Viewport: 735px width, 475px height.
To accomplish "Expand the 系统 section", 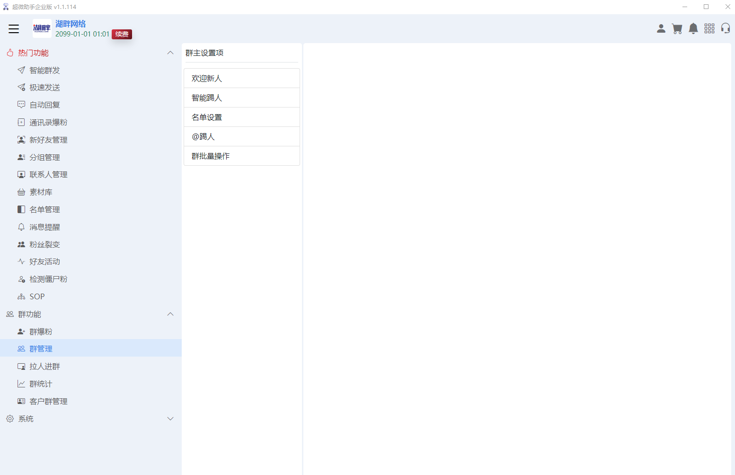I will [170, 419].
